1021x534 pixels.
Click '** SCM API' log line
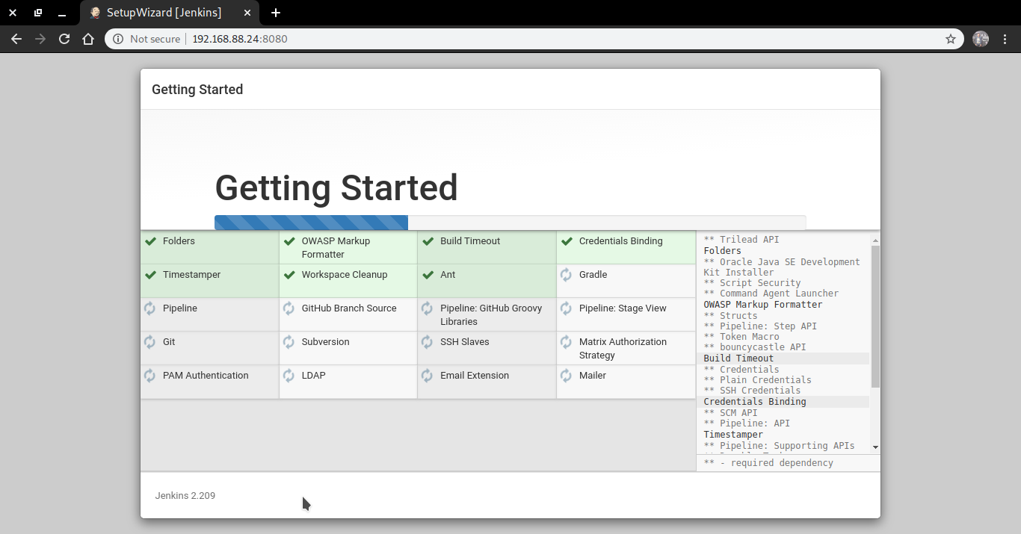[x=730, y=413]
